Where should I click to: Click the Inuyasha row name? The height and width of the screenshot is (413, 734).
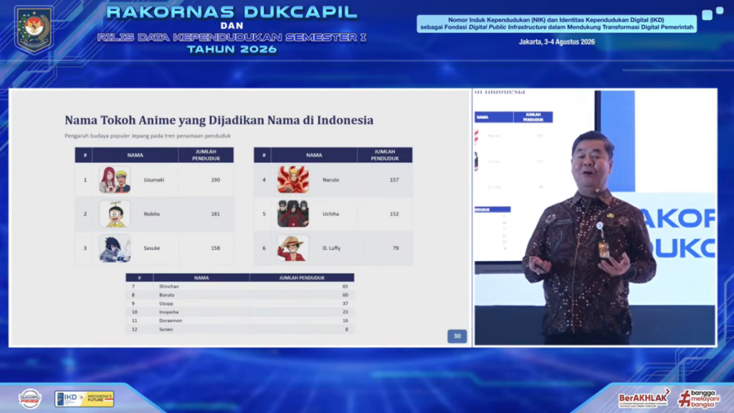[168, 312]
